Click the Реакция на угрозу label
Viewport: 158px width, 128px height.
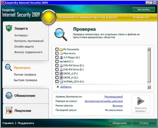pos(67,101)
